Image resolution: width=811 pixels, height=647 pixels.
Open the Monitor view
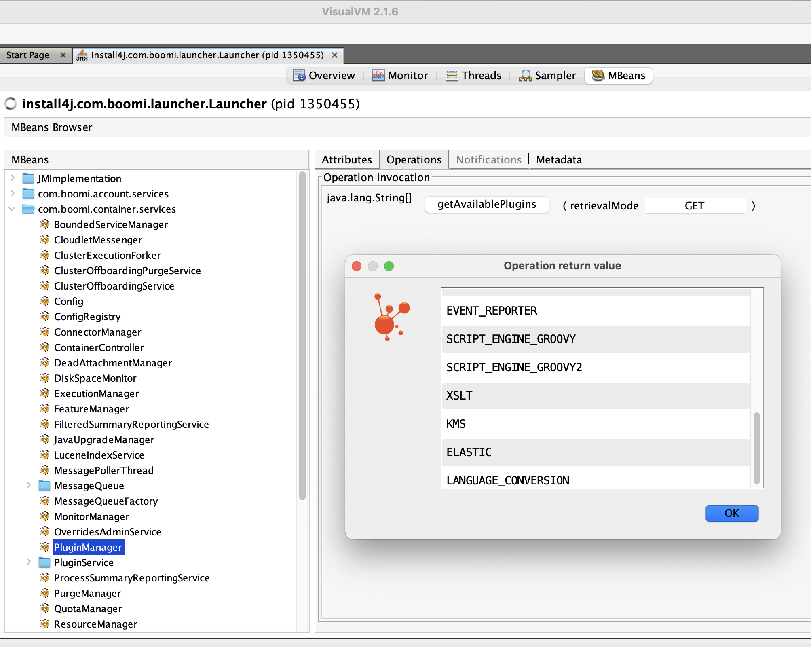coord(399,75)
